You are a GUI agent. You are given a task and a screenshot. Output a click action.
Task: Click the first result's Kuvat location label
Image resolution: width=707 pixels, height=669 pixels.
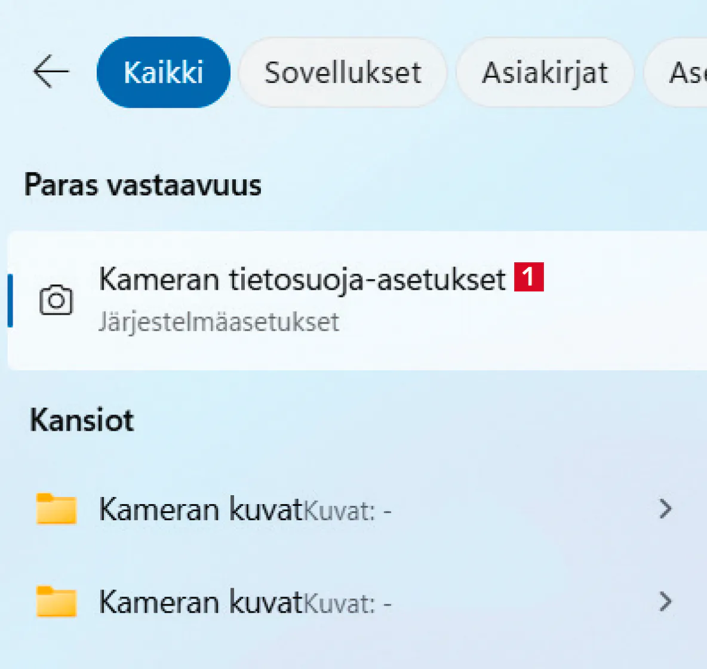point(348,511)
